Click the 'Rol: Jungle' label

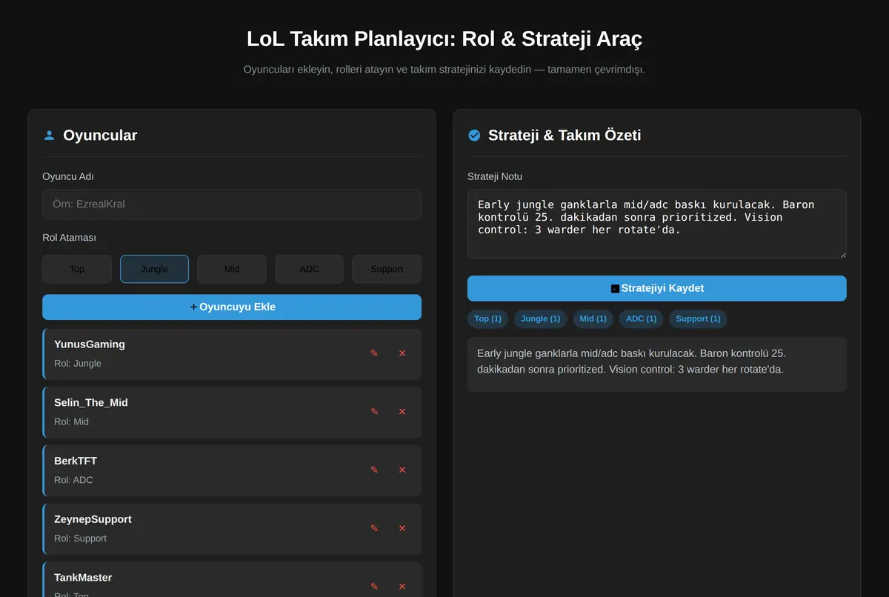point(78,364)
